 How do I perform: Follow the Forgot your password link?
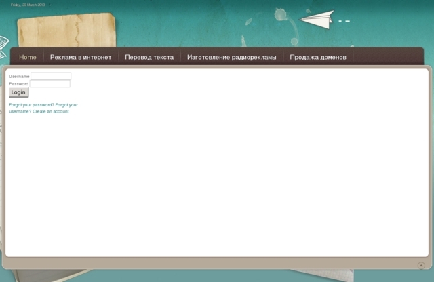point(31,105)
